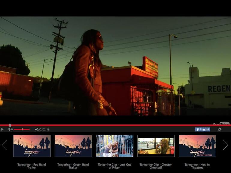
Task: Click 'Tangerine Clip - Chester Cheated?' title
Action: click(156, 166)
